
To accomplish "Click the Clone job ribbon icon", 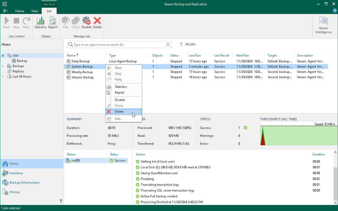I will (75, 23).
